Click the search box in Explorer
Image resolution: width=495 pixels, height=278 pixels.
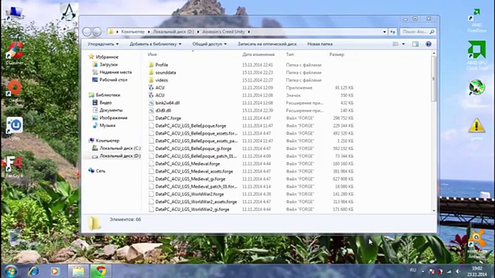418,32
